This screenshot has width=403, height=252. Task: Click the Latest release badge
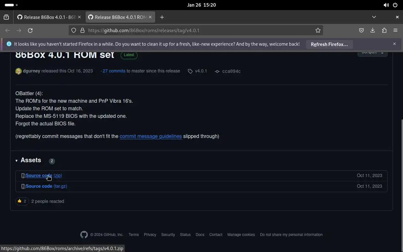coord(129,55)
